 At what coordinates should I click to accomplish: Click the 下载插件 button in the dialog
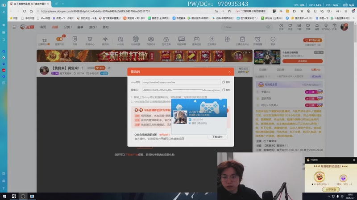(217, 137)
